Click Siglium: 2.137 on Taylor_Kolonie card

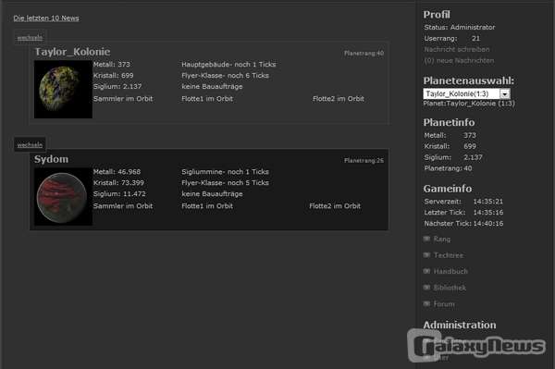(117, 86)
